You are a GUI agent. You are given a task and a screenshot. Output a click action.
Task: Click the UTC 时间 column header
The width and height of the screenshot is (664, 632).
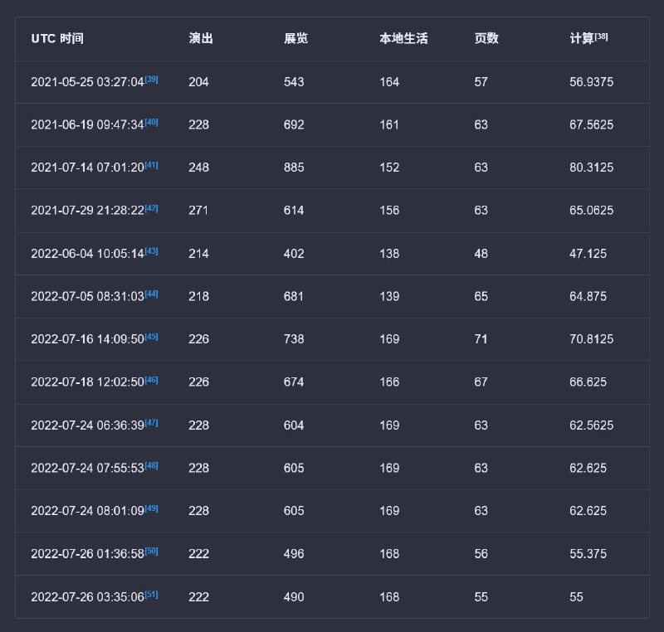[57, 39]
